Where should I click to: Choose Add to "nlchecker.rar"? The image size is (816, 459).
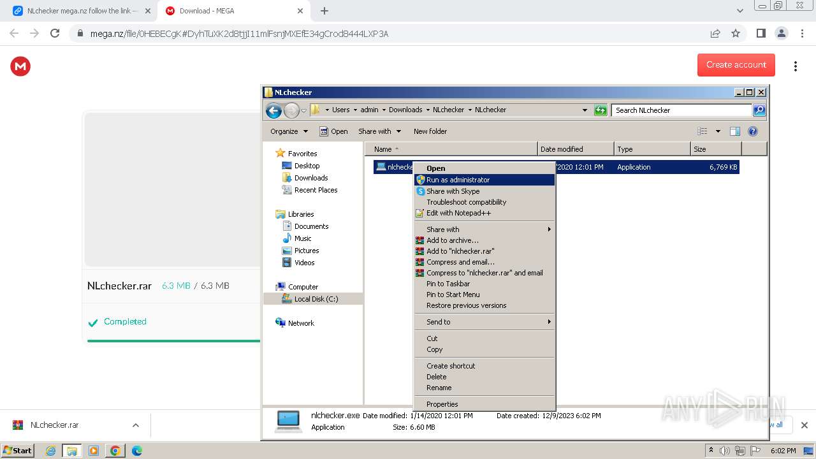(x=484, y=251)
